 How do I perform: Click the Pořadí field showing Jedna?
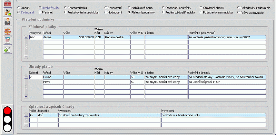pos(53,37)
